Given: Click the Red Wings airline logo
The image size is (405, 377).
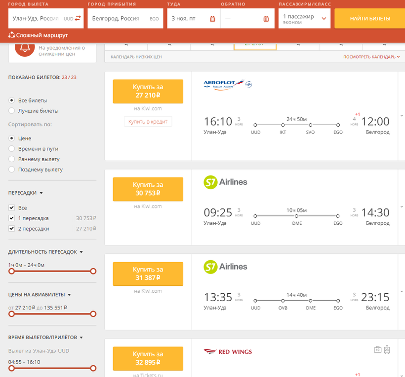Looking at the screenshot, I should [x=228, y=352].
